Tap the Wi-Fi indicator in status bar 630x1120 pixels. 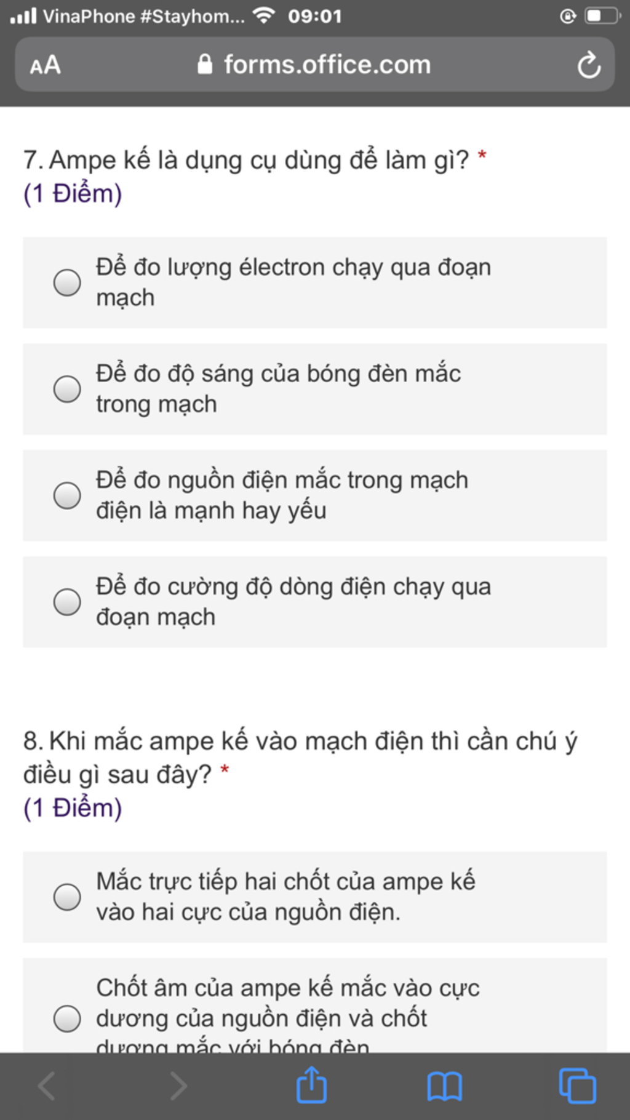pos(264,15)
